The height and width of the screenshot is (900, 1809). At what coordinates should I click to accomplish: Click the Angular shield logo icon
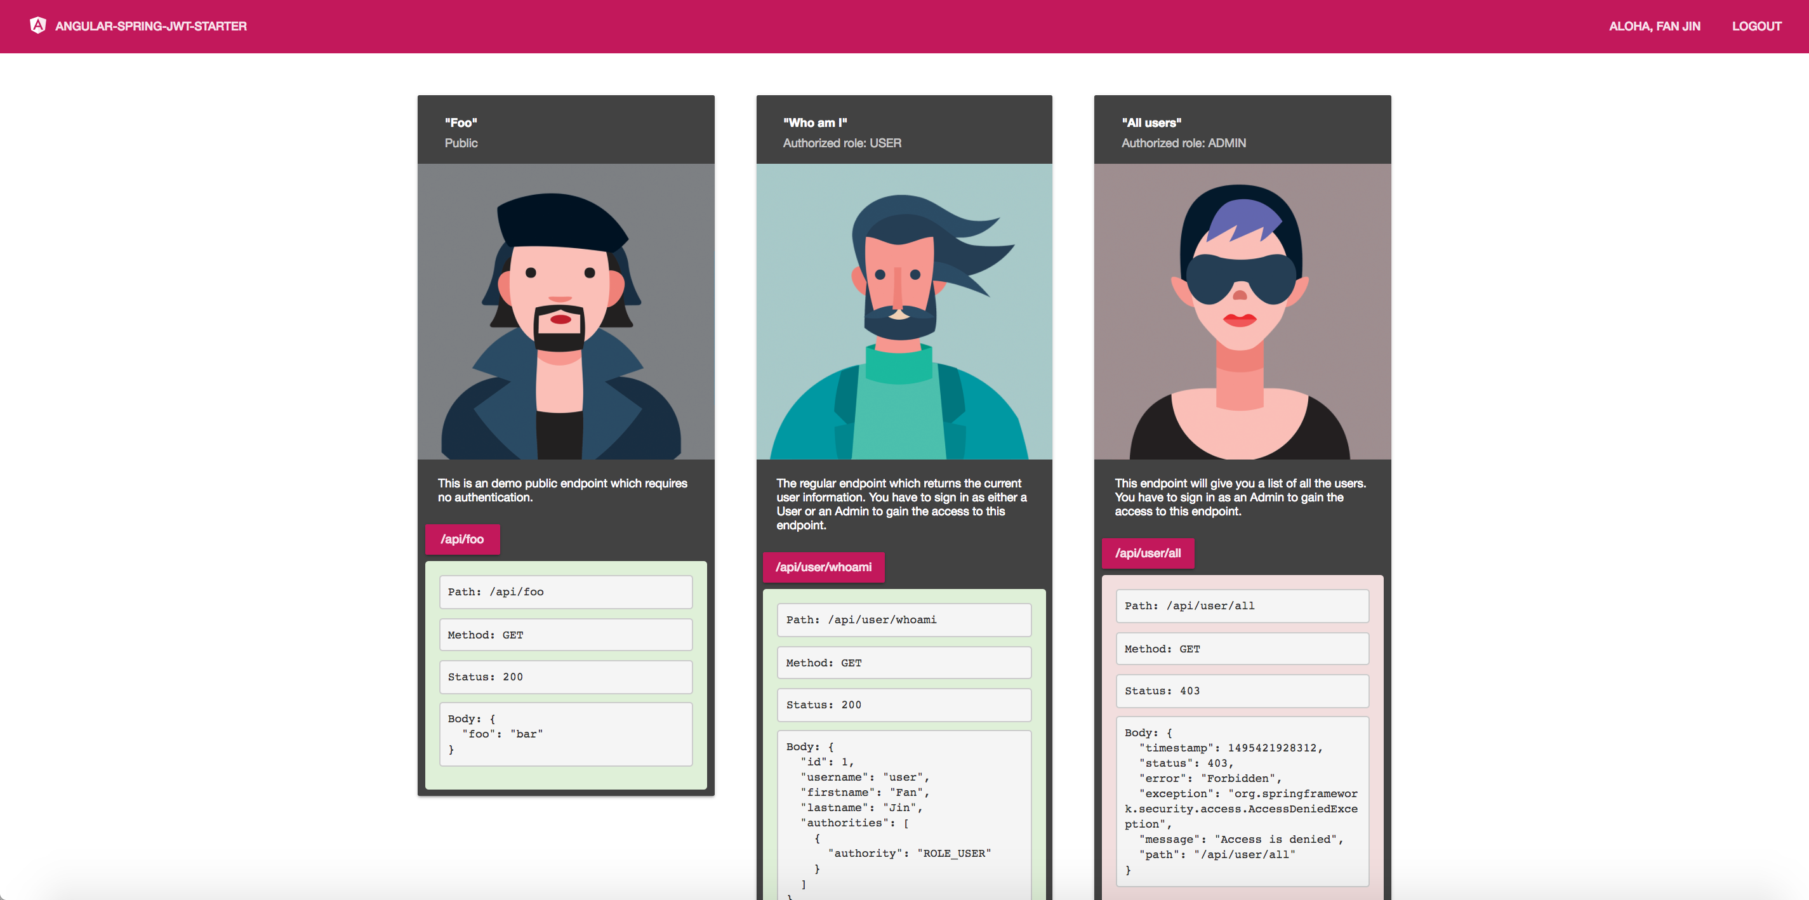(38, 25)
